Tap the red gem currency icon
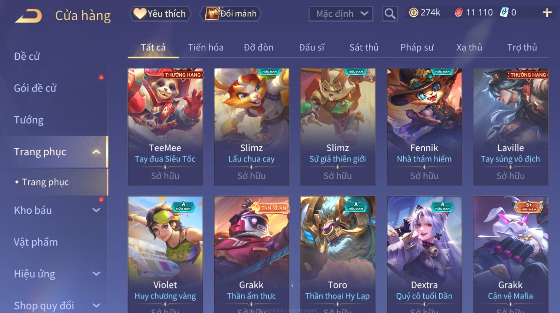Image resolution: width=560 pixels, height=313 pixels. pyautogui.click(x=459, y=13)
